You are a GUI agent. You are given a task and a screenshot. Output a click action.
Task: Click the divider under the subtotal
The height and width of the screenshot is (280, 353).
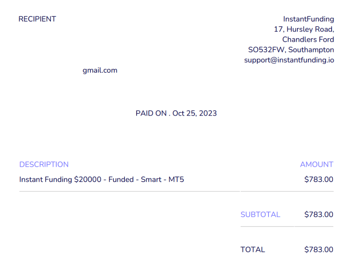287,226
